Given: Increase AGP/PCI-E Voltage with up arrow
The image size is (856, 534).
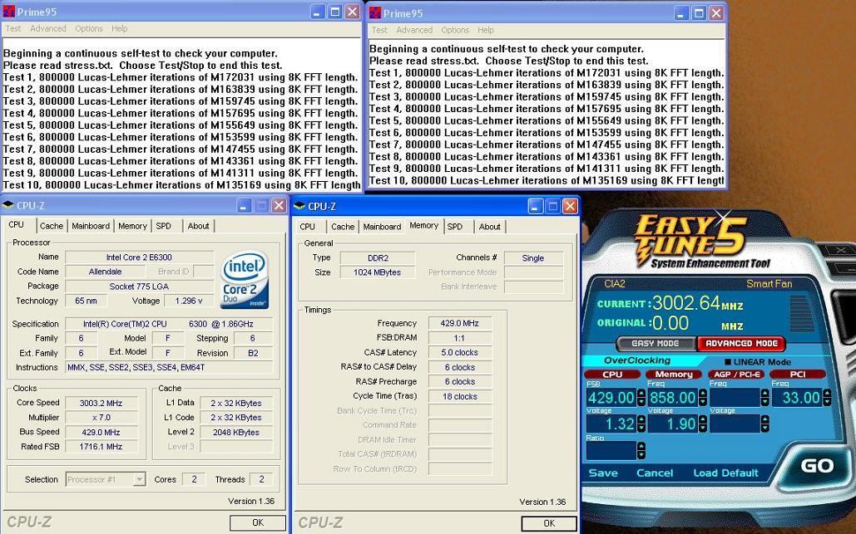Looking at the screenshot, I should pos(764,419).
